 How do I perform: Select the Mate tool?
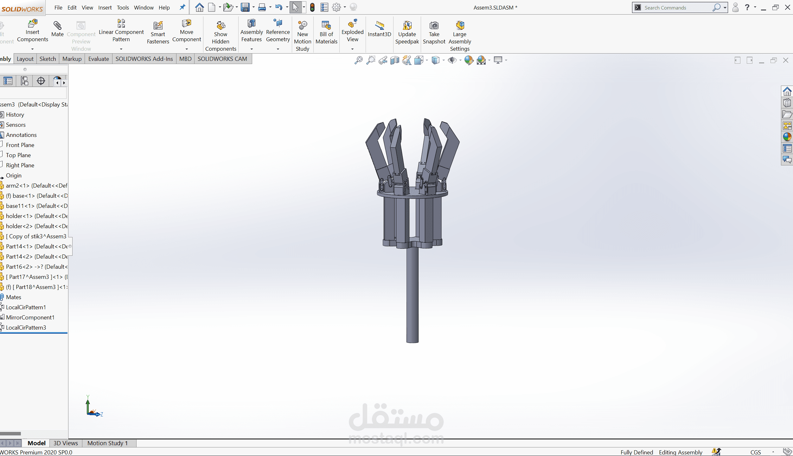[57, 29]
